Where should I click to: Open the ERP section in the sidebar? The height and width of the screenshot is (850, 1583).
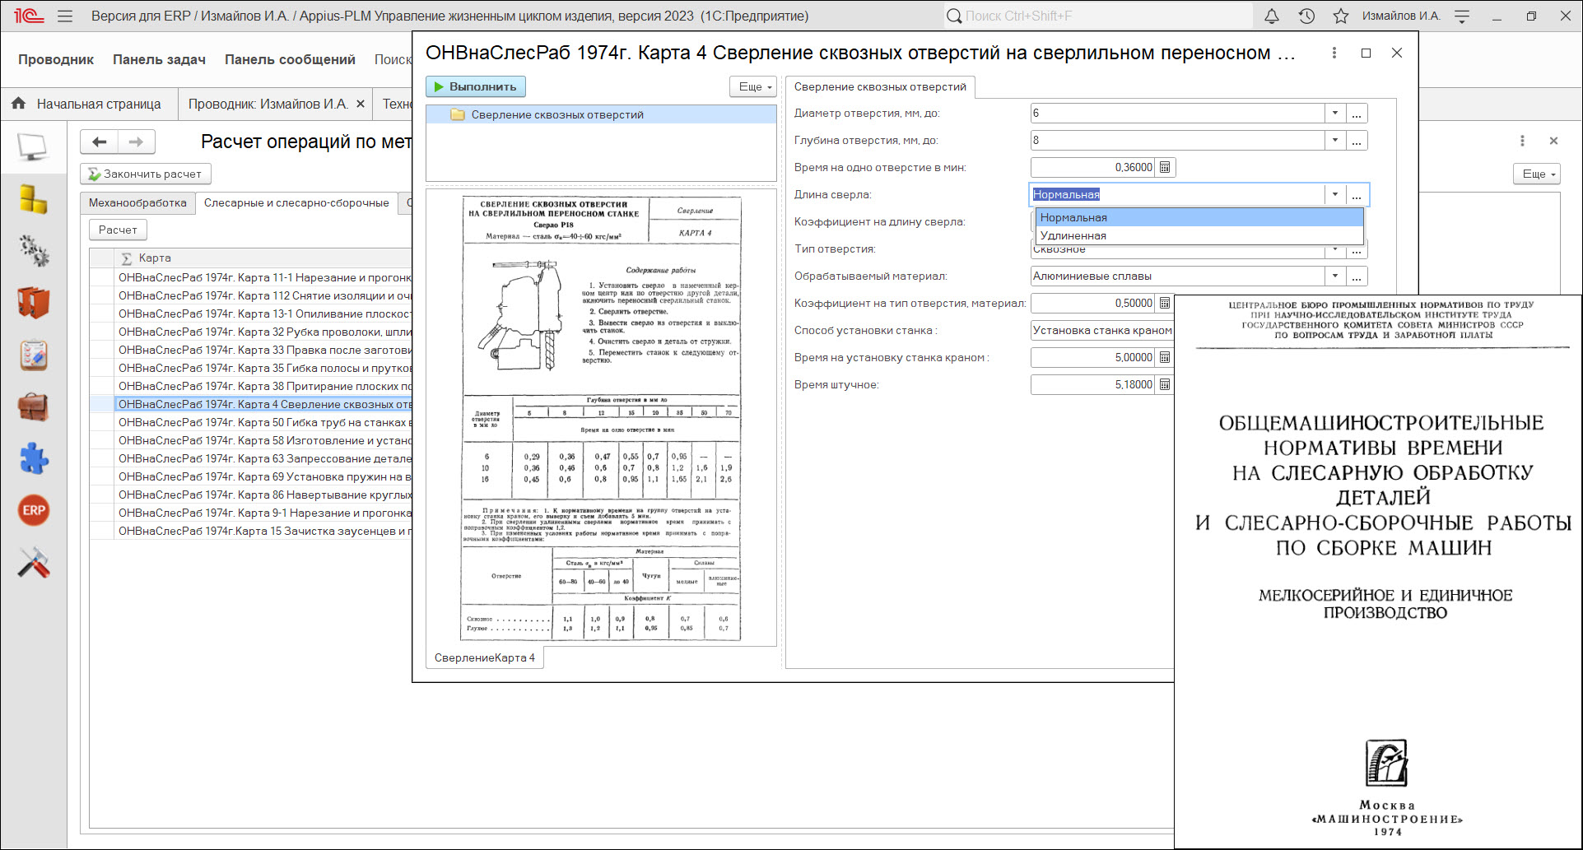[33, 510]
